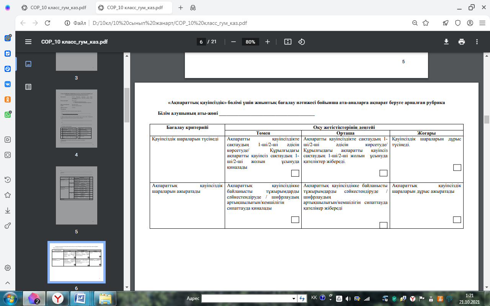Toggle the PDF sidebar menu
This screenshot has height=306, width=490.
point(28,42)
